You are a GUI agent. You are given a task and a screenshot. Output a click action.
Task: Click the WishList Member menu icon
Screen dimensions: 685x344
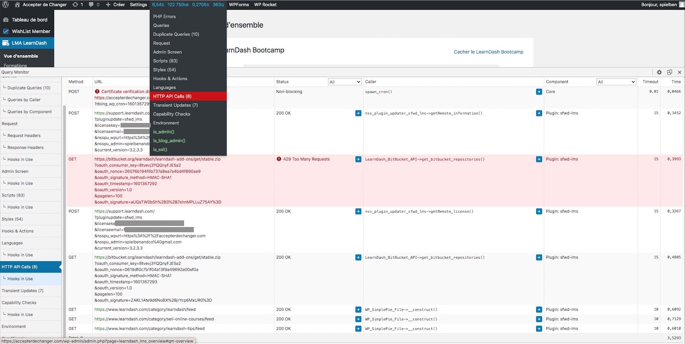tap(6, 31)
